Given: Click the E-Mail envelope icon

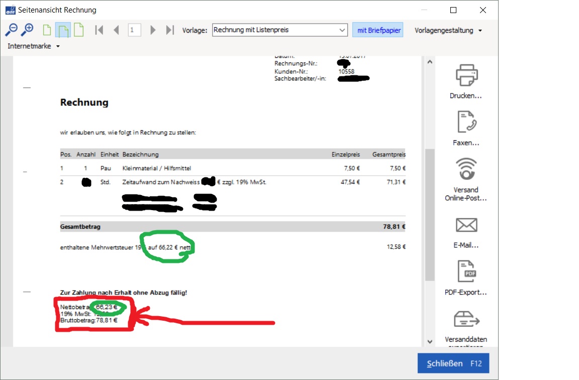Looking at the screenshot, I should point(466,225).
